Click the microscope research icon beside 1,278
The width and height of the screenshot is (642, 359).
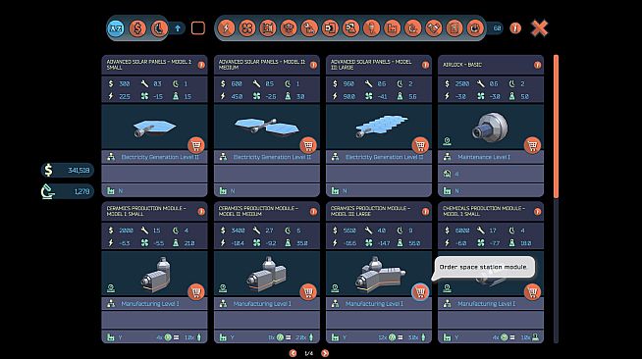tap(48, 191)
